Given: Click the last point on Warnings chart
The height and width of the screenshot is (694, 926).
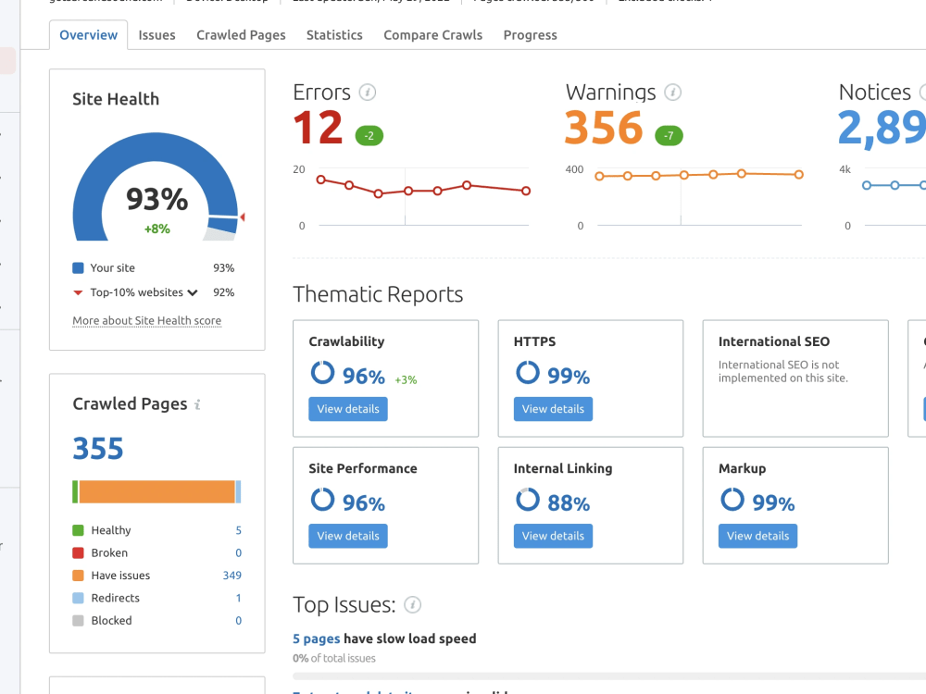Looking at the screenshot, I should (x=799, y=175).
